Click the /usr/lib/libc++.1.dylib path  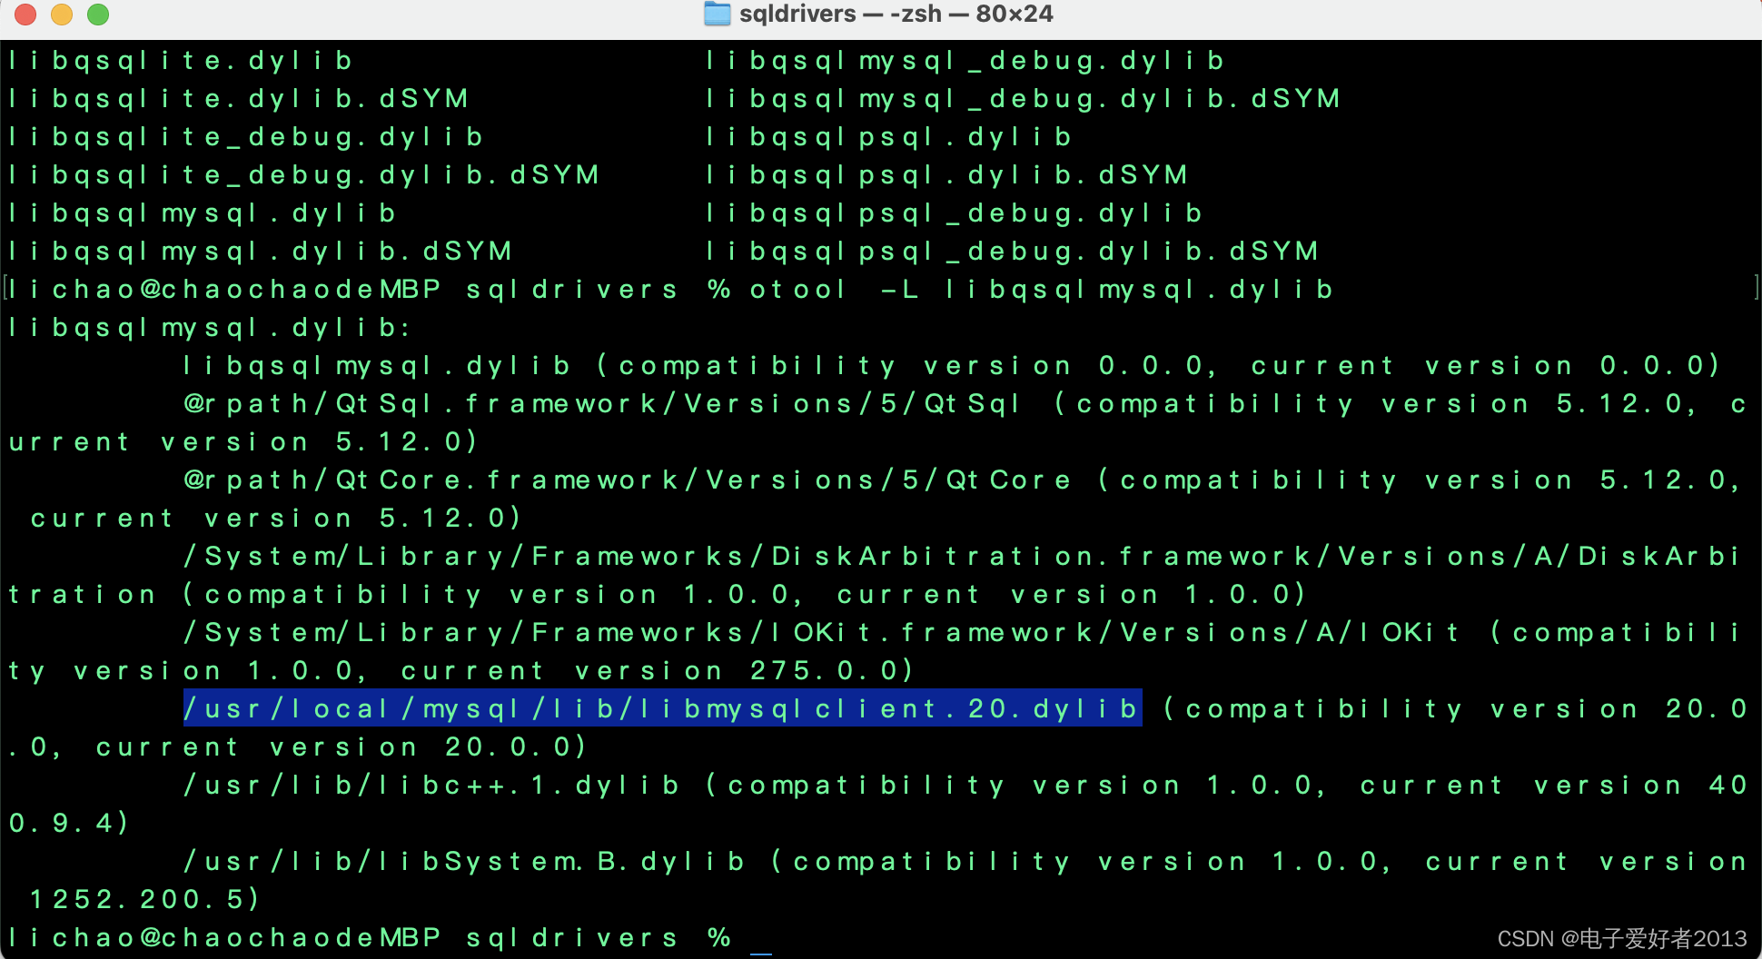tap(431, 785)
